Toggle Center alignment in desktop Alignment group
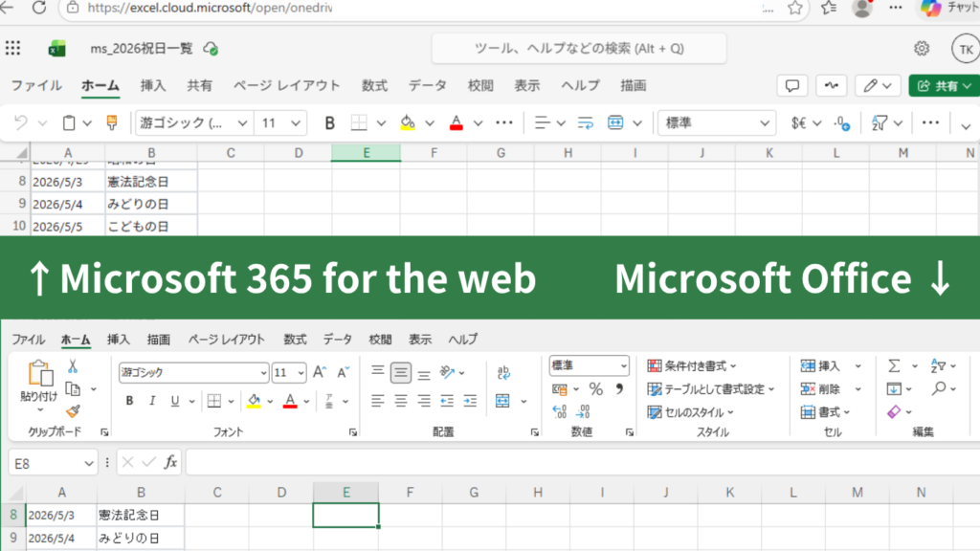980x551 pixels. click(401, 401)
